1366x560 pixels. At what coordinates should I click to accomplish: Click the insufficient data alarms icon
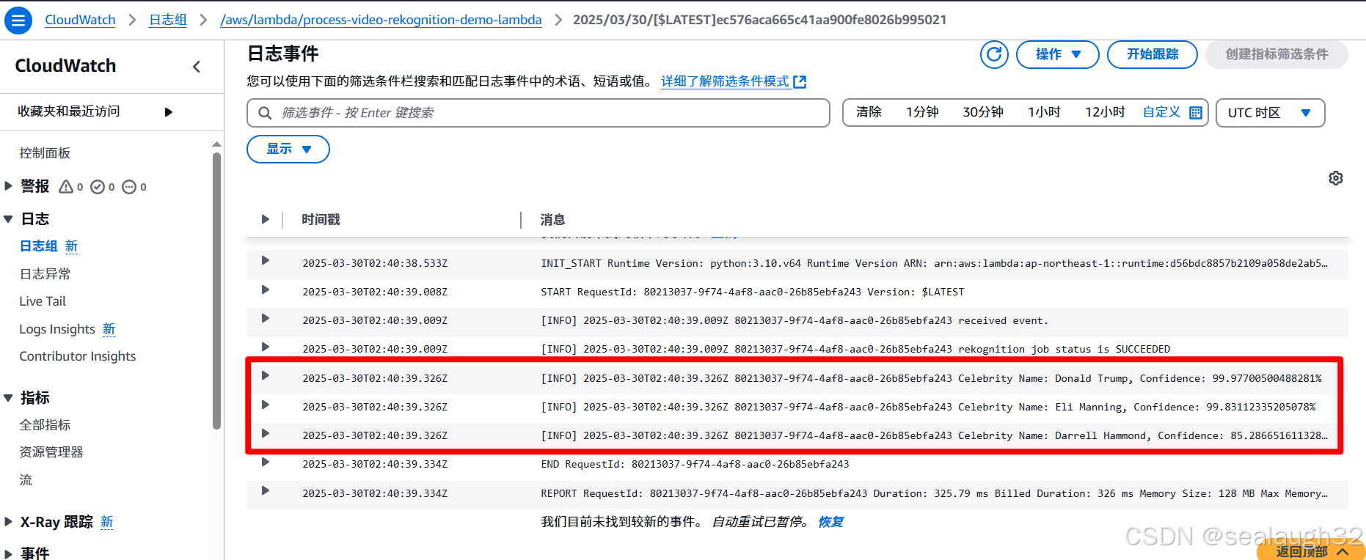coord(129,187)
